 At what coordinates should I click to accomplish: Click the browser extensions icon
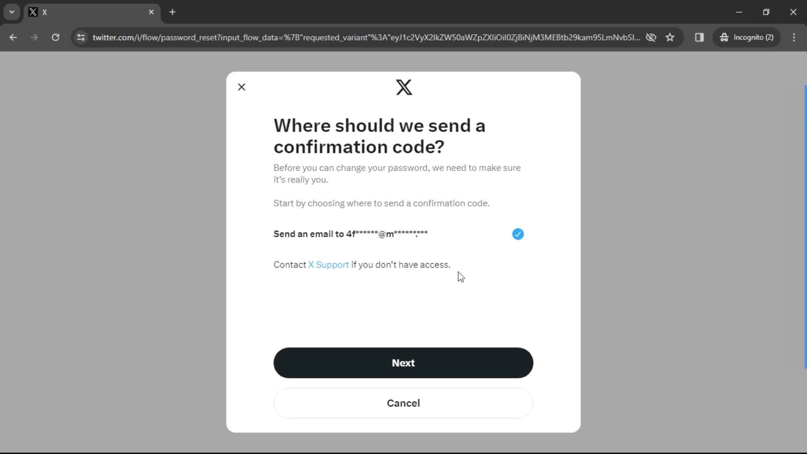pyautogui.click(x=699, y=37)
